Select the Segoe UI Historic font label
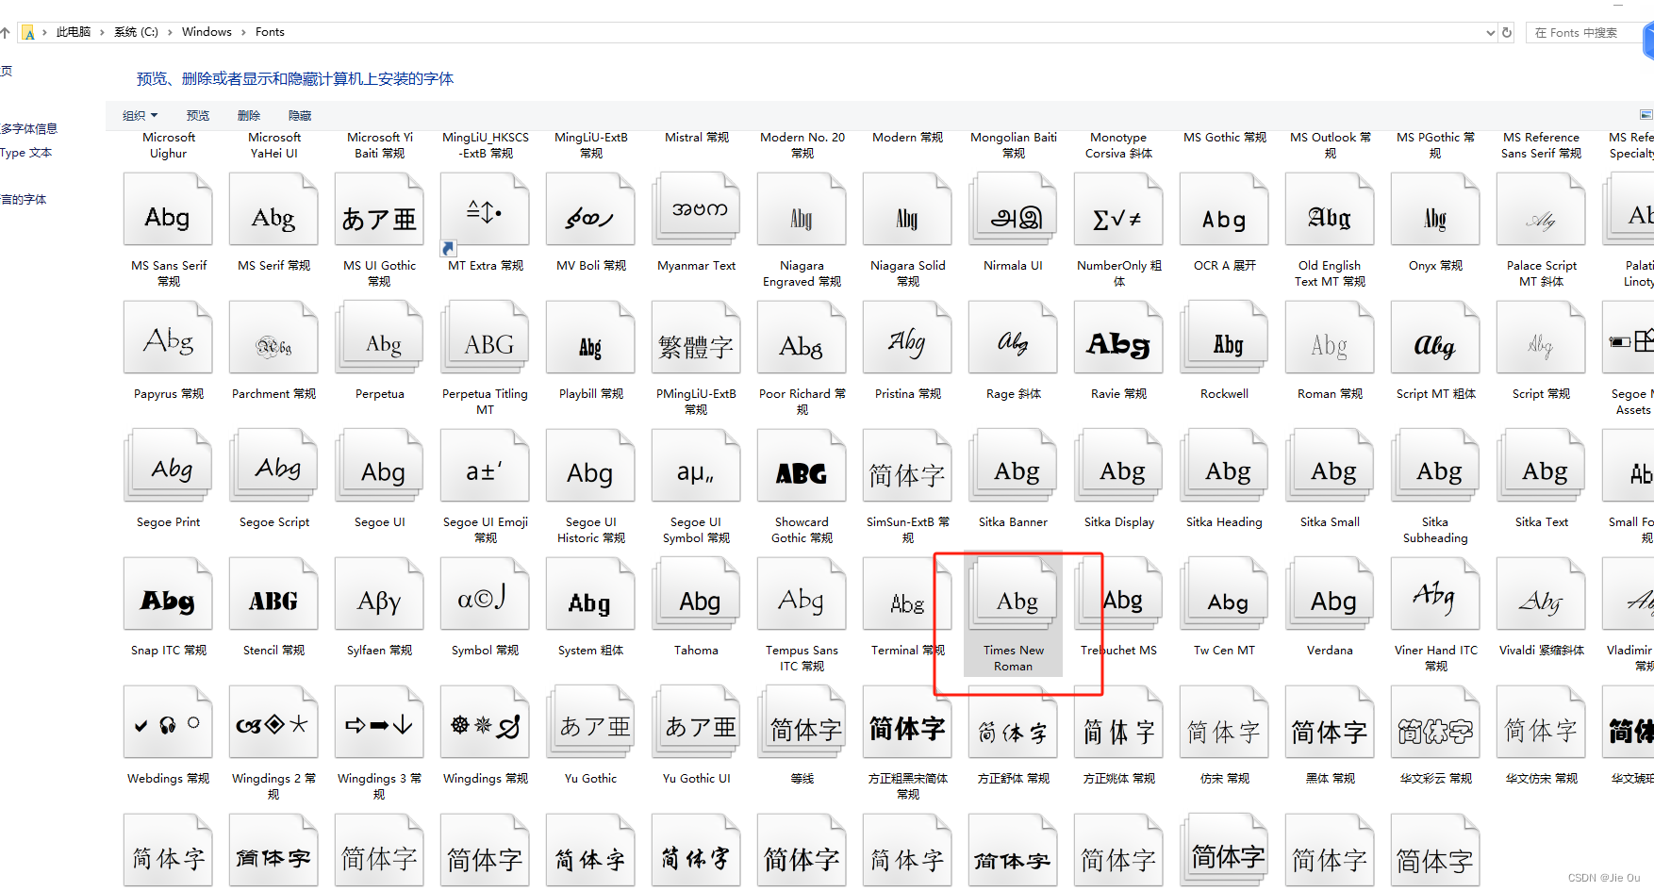 click(591, 530)
